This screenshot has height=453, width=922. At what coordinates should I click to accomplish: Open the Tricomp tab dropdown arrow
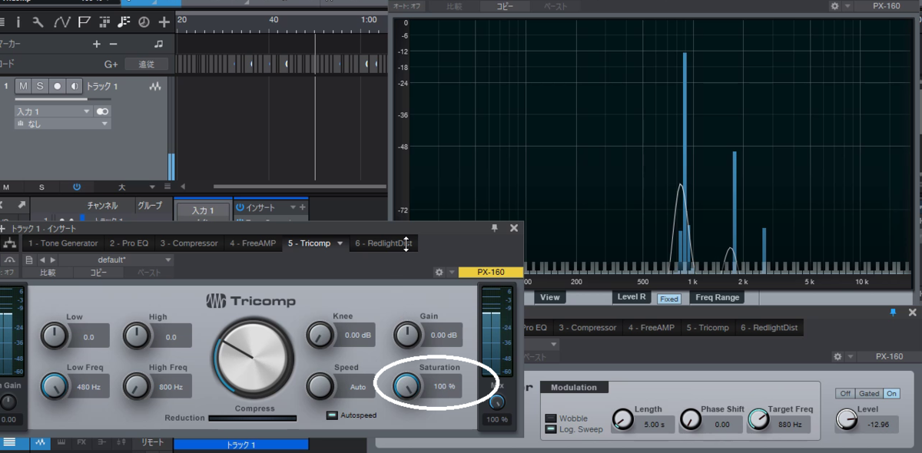pos(340,243)
